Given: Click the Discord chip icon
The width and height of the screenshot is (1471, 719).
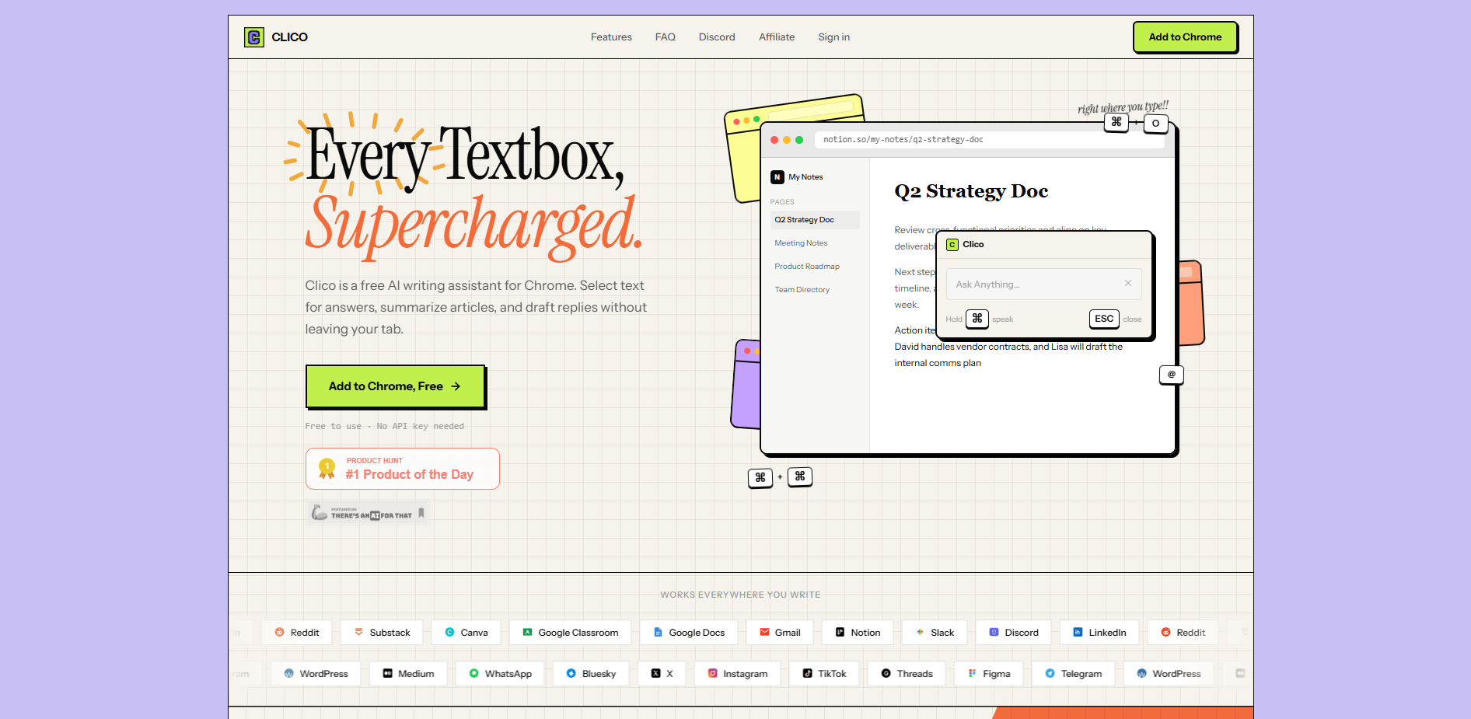Looking at the screenshot, I should coord(994,633).
